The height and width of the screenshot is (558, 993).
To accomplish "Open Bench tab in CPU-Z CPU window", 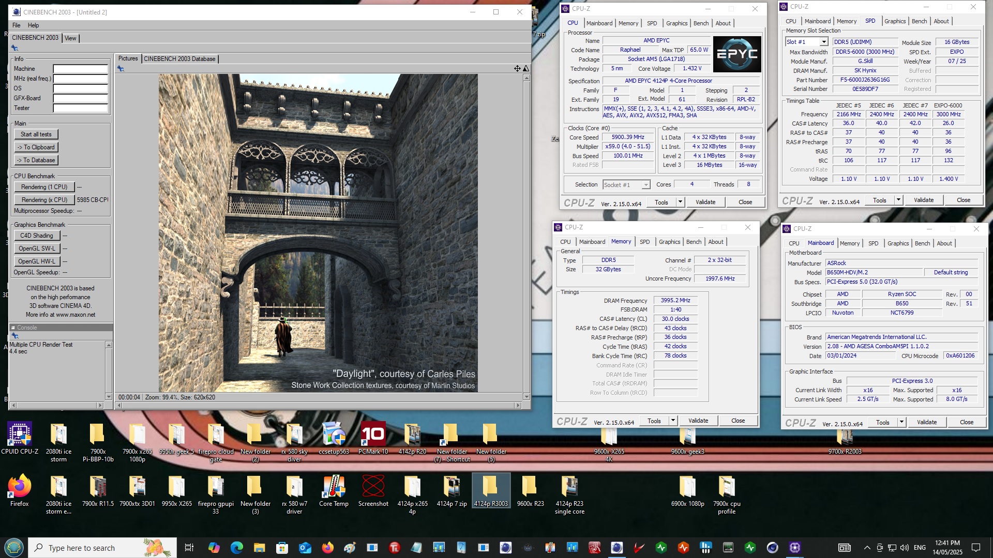I will click(x=701, y=23).
